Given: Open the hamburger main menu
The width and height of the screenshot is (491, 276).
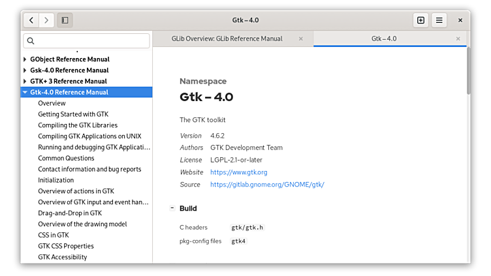Looking at the screenshot, I should pos(439,20).
